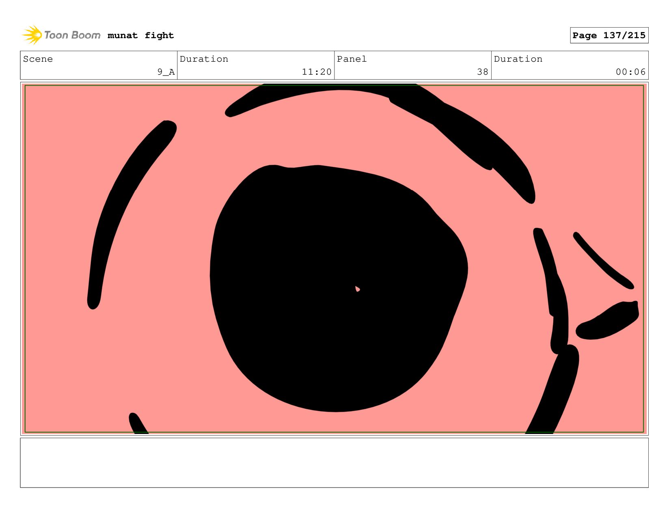Click the 'Toon Boom' wordmark text
Viewport: 669px width, 518px height.
pos(72,35)
